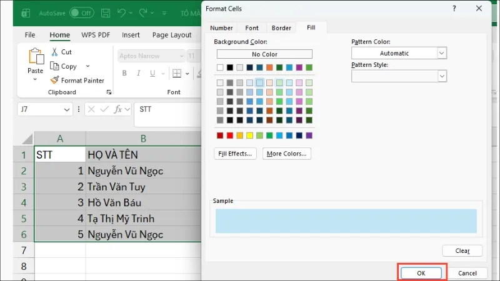Image resolution: width=500 pixels, height=281 pixels.
Task: Open the Page Layout ribbon tab
Action: pyautogui.click(x=172, y=35)
